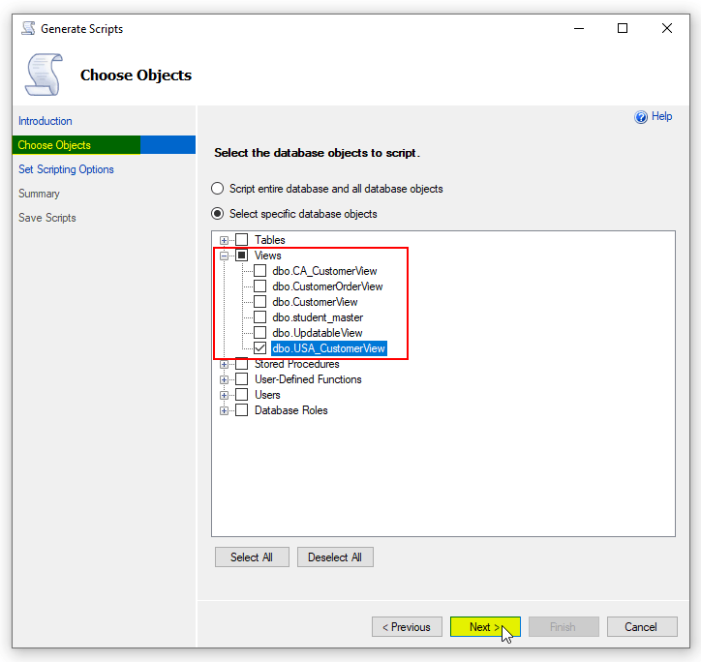
Task: Check the Tables checkbox
Action: 241,240
